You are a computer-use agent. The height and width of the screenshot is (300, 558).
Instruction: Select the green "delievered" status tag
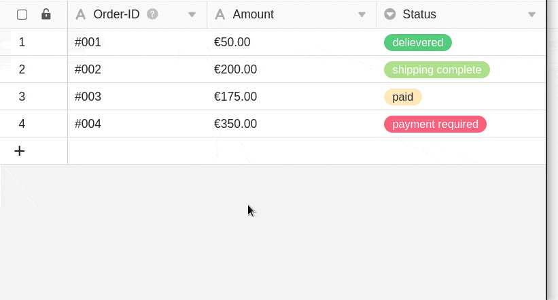(417, 42)
